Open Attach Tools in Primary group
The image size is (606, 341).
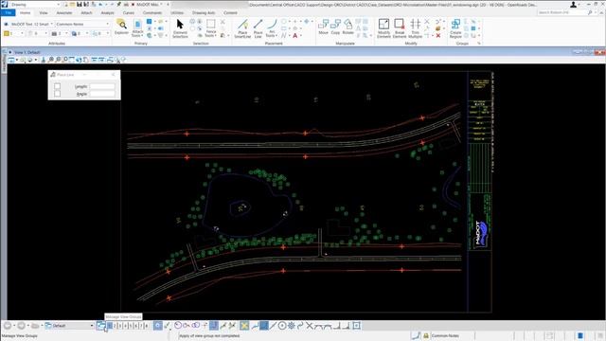pyautogui.click(x=137, y=28)
